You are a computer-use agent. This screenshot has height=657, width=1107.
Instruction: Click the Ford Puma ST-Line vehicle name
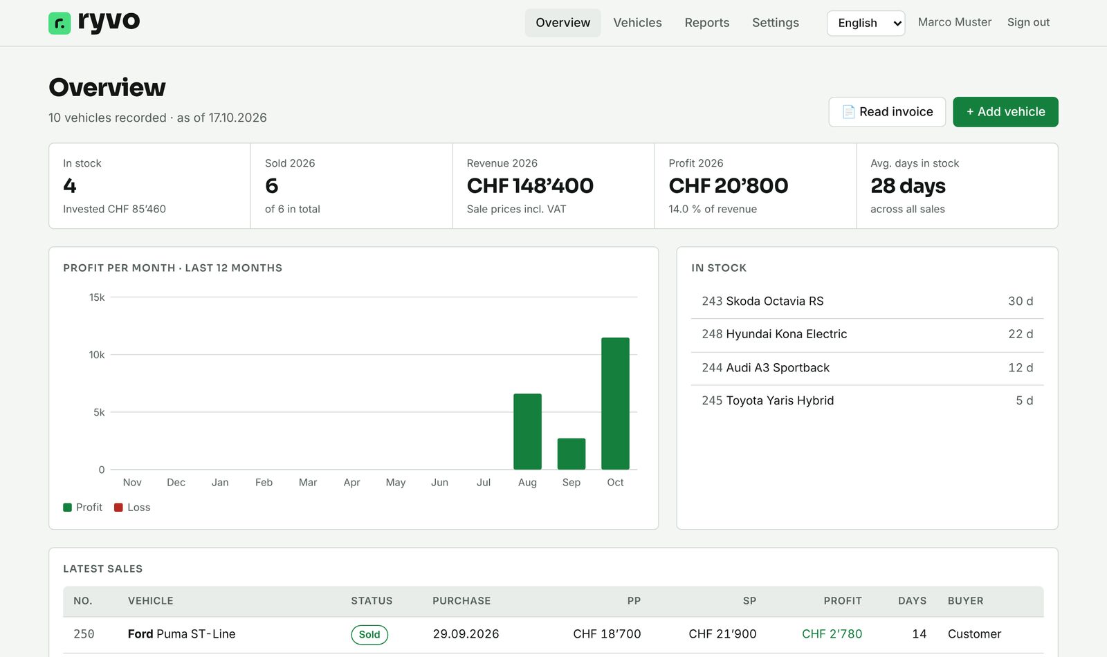(181, 634)
